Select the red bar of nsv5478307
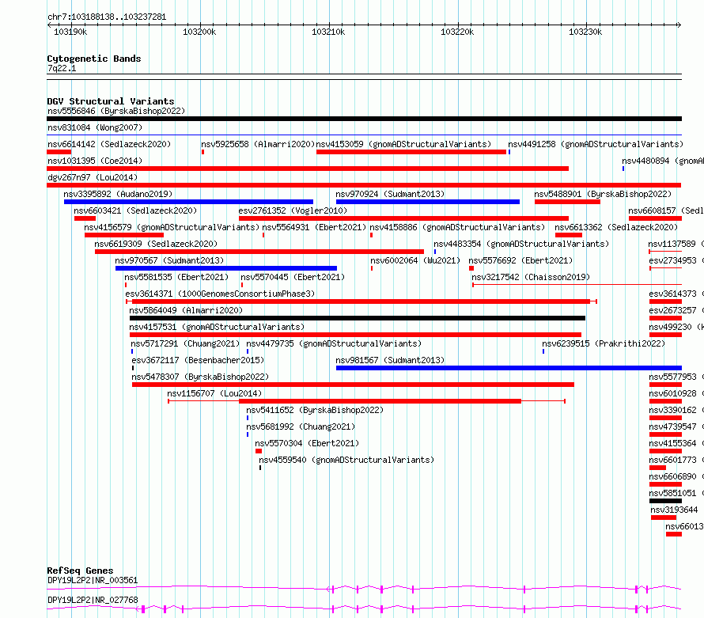This screenshot has width=704, height=618. pyautogui.click(x=353, y=385)
